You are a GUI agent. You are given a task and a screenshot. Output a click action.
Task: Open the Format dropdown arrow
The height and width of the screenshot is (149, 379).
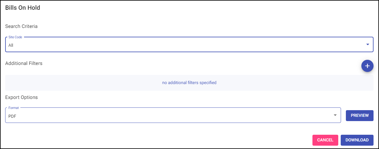[335, 115]
